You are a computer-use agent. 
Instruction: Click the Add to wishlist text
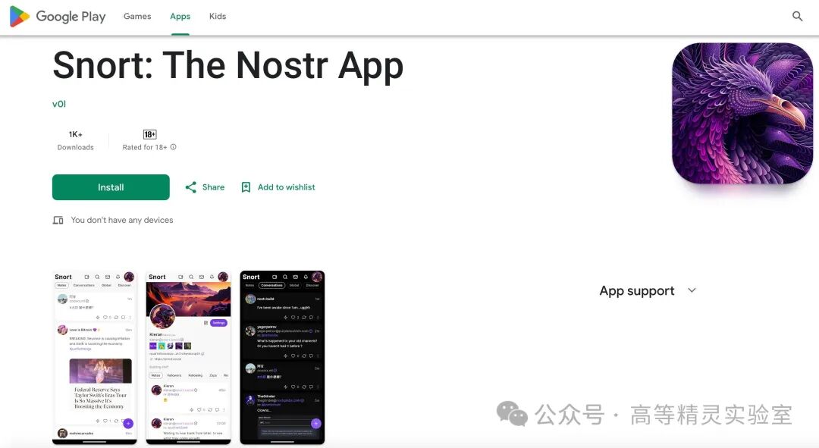pos(286,187)
